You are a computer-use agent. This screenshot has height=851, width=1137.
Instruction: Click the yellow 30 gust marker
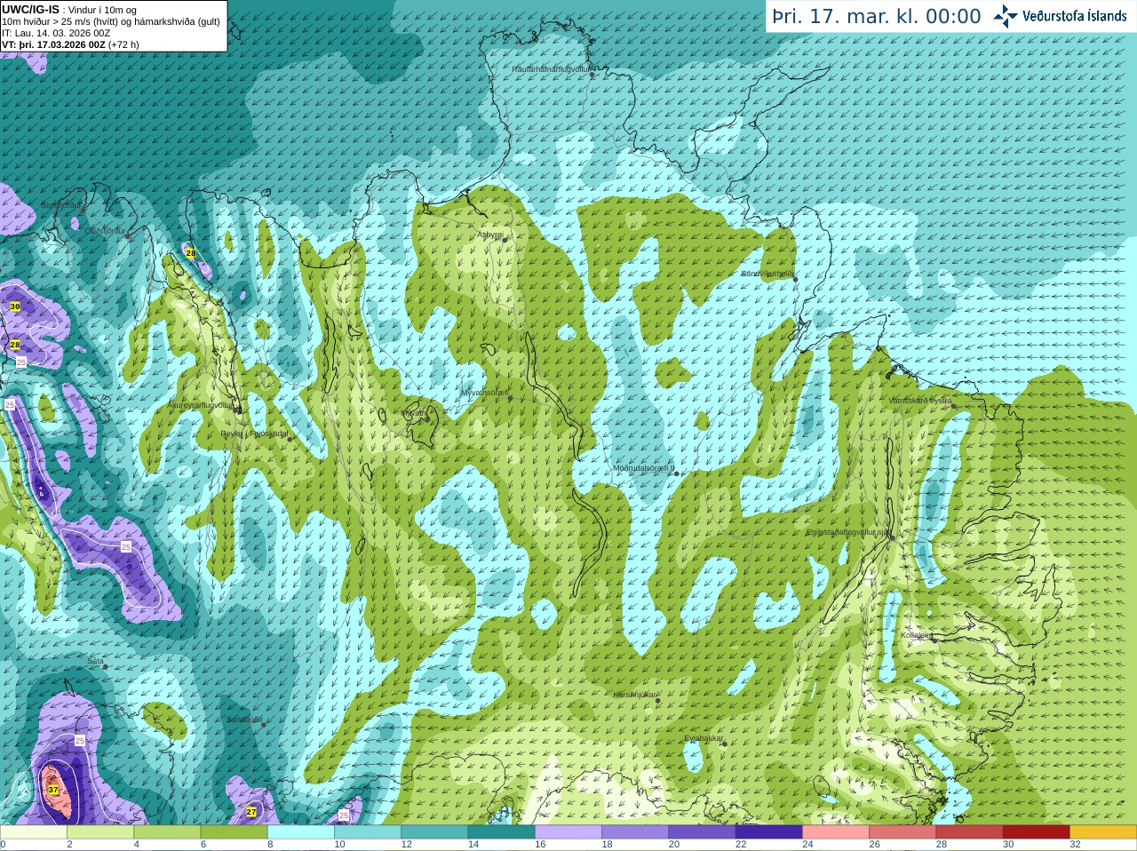[x=15, y=306]
